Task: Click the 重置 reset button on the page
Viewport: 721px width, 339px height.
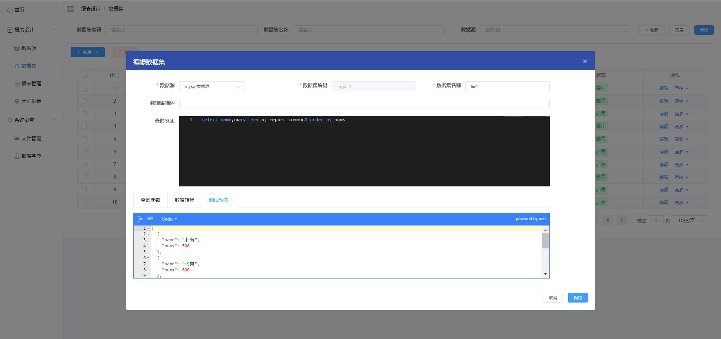Action: pos(679,30)
